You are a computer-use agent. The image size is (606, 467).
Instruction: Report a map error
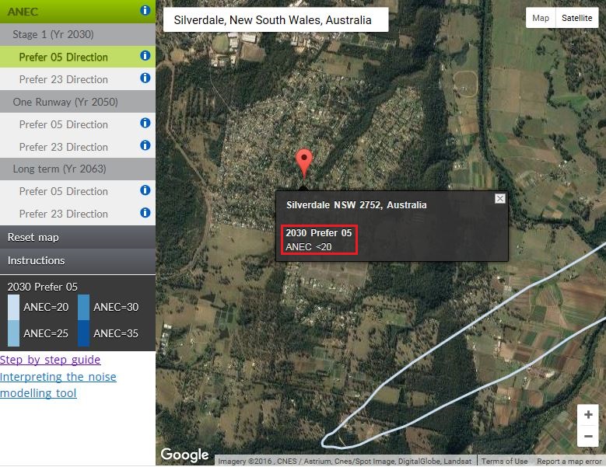569,462
